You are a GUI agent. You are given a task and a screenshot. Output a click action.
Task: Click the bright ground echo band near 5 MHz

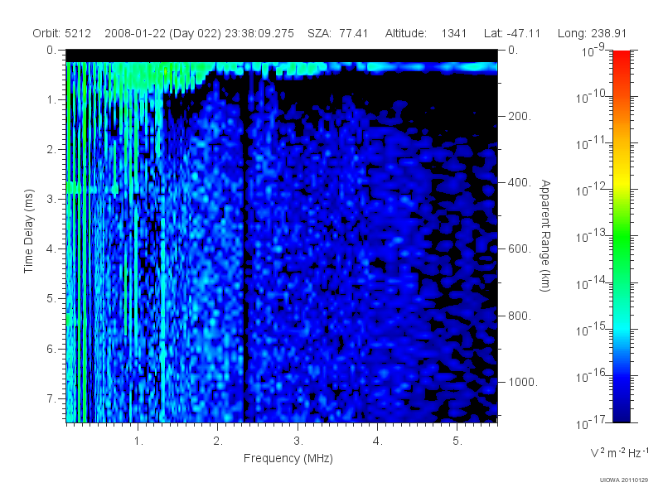pyautogui.click(x=457, y=67)
